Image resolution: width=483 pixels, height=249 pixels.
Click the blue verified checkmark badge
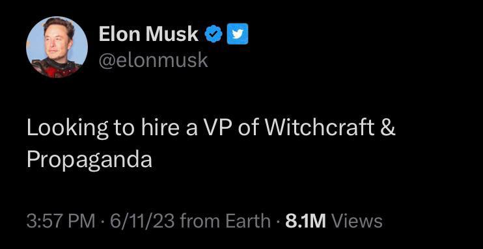(x=214, y=34)
